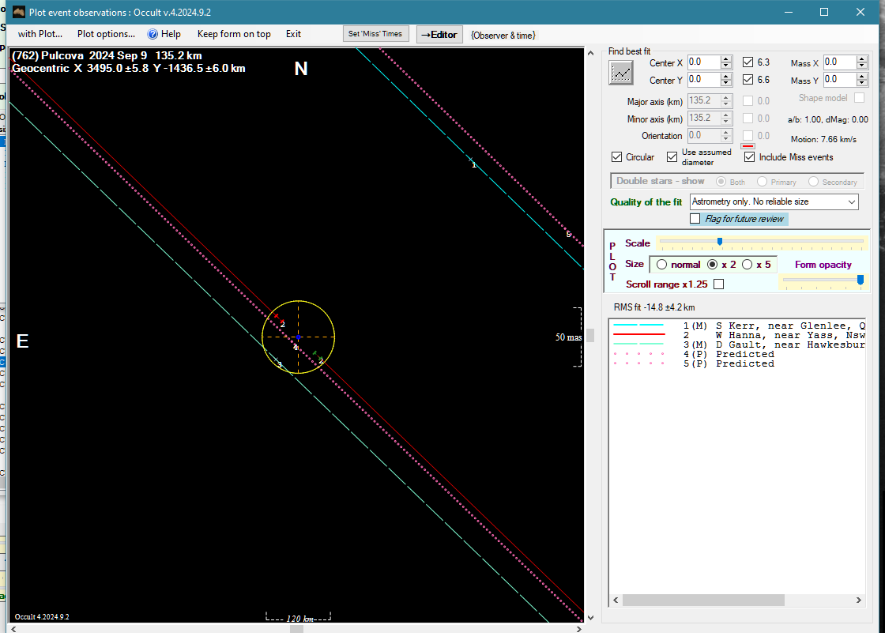The height and width of the screenshot is (640, 885).
Task: Select the x 2 size radio button
Action: pos(712,264)
